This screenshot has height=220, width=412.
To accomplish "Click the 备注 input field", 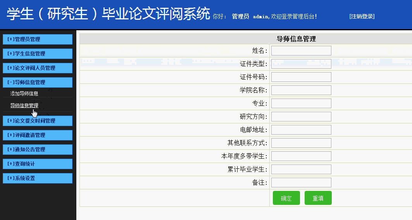I will (x=301, y=183).
